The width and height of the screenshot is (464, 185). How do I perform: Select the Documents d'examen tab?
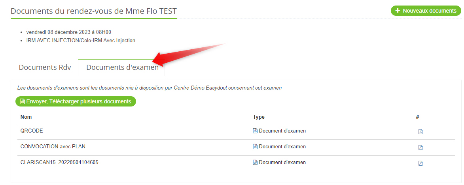[x=122, y=67]
